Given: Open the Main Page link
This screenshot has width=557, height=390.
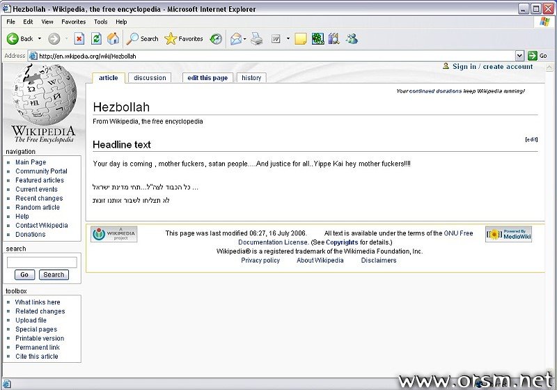Looking at the screenshot, I should point(31,162).
